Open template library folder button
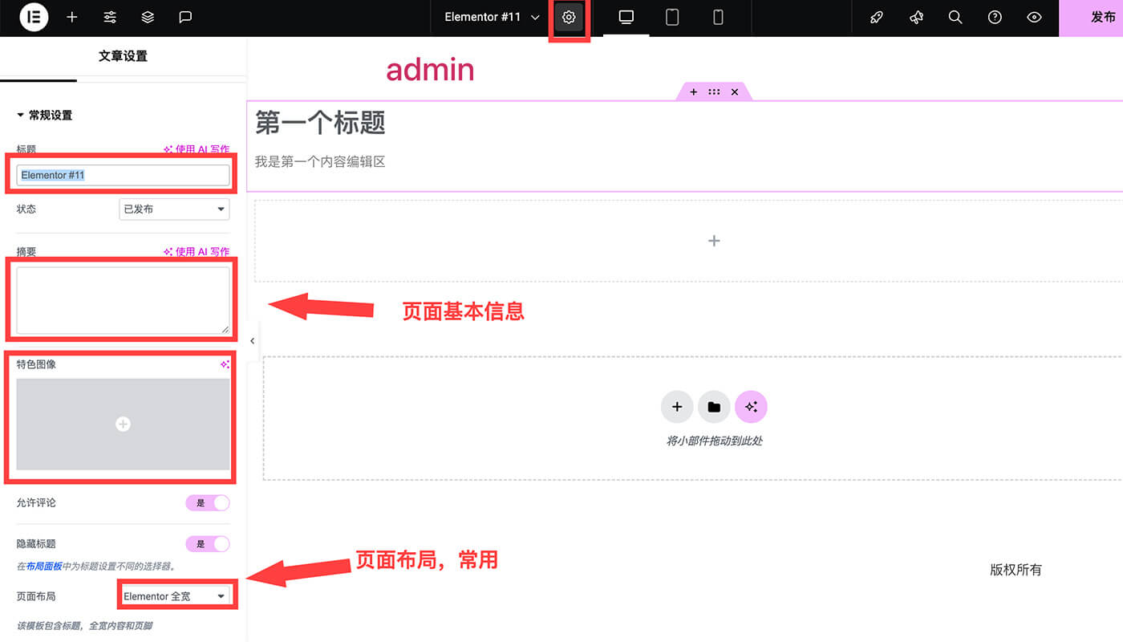Viewport: 1123px width, 642px height. point(714,407)
